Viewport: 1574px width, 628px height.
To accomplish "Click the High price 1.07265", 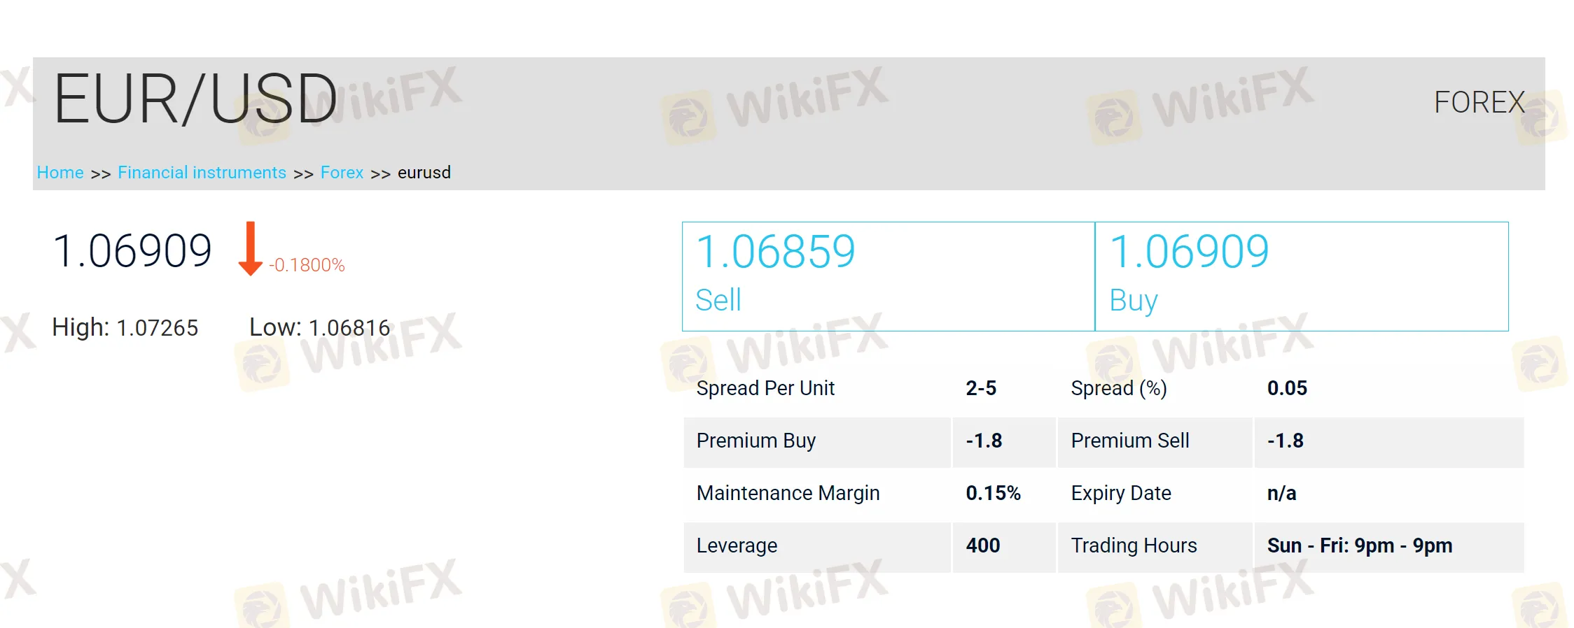I will pos(157,328).
